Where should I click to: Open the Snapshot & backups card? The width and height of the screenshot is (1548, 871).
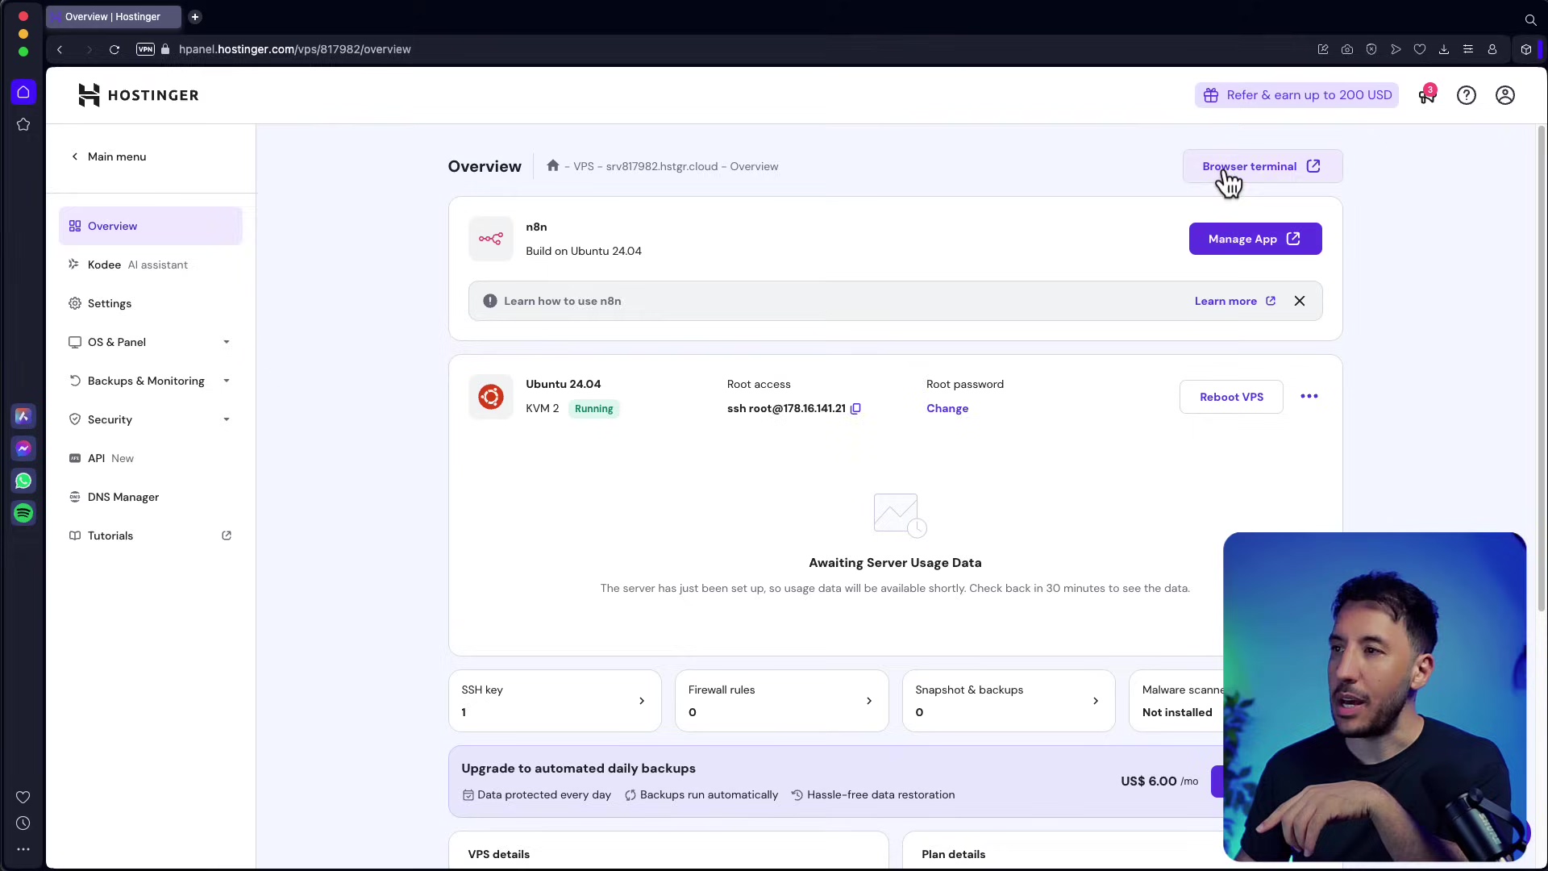[x=1008, y=701]
